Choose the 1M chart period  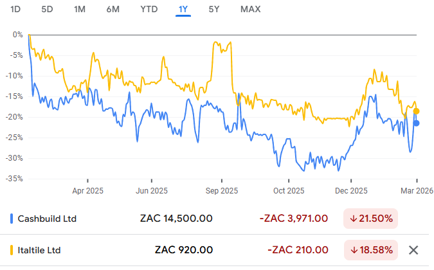(80, 9)
